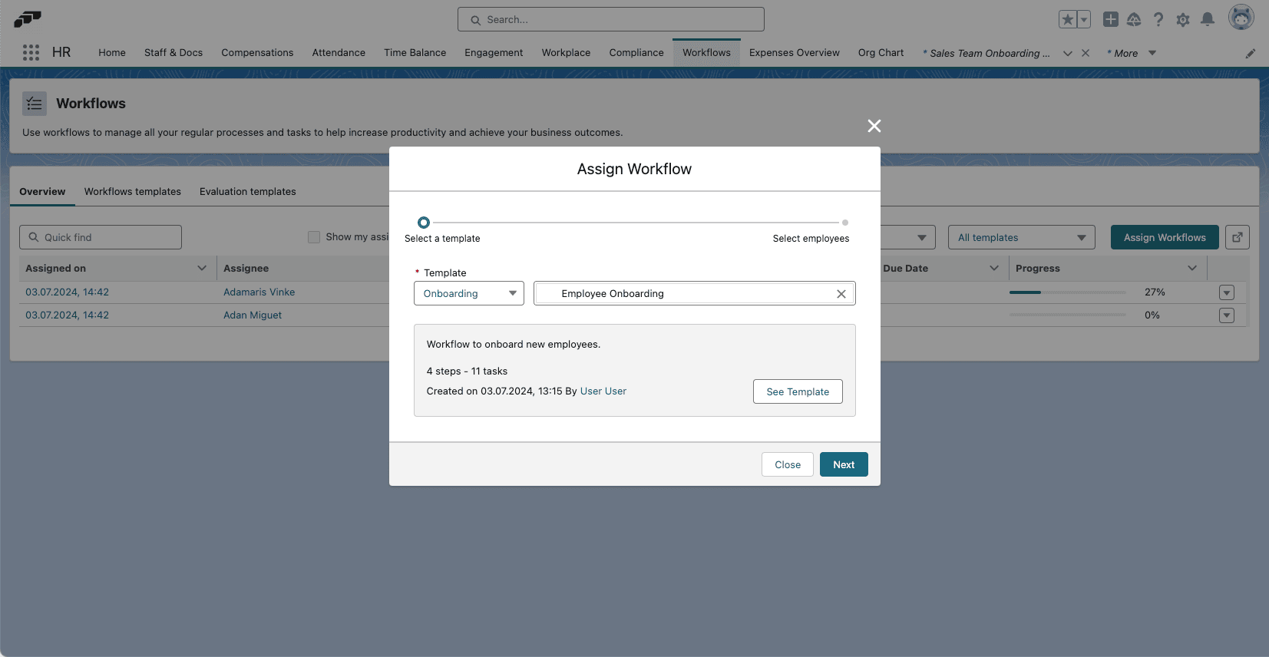Expand the Assigned on column menu
Screen dimensions: 1269x657
(x=202, y=268)
